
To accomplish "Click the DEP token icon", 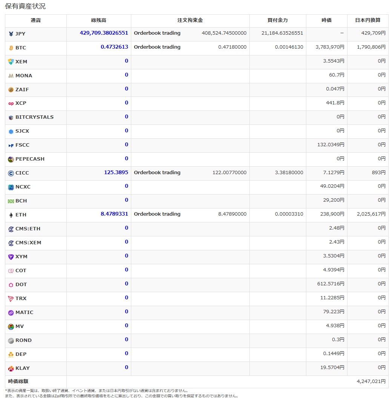I will [x=11, y=355].
